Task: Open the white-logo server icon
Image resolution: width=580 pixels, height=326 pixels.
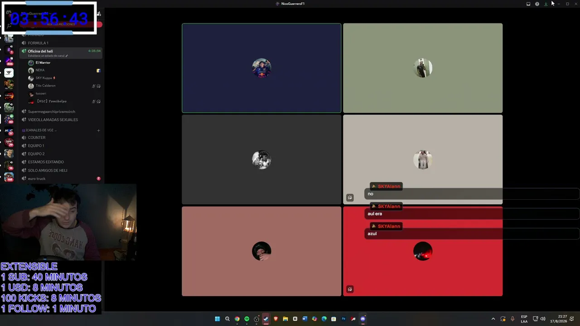Action: (9, 72)
